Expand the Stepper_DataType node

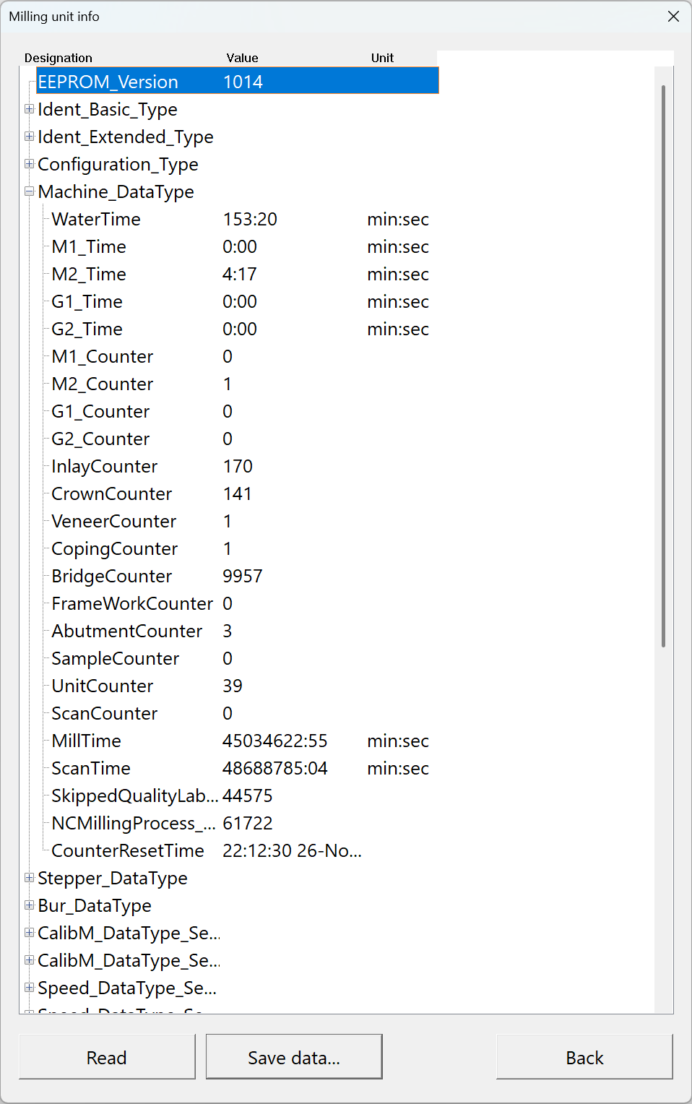coord(29,878)
